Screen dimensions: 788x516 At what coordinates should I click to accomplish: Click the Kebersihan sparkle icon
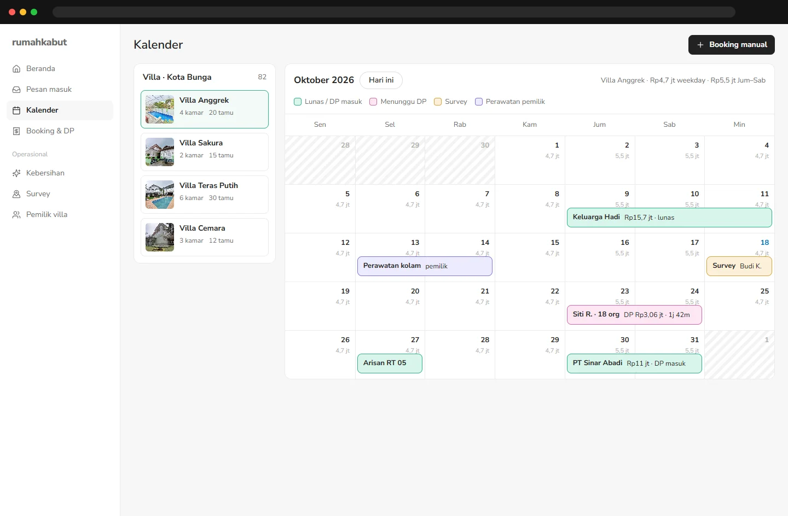[x=16, y=173]
